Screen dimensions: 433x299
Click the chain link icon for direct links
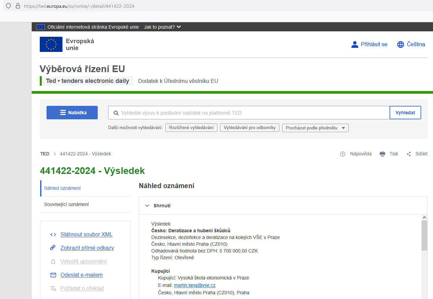point(53,248)
